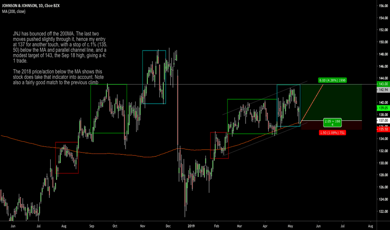Select the 'JNJ has bounced off the 200MA' note
This screenshot has height=230, width=390.
[x=60, y=47]
